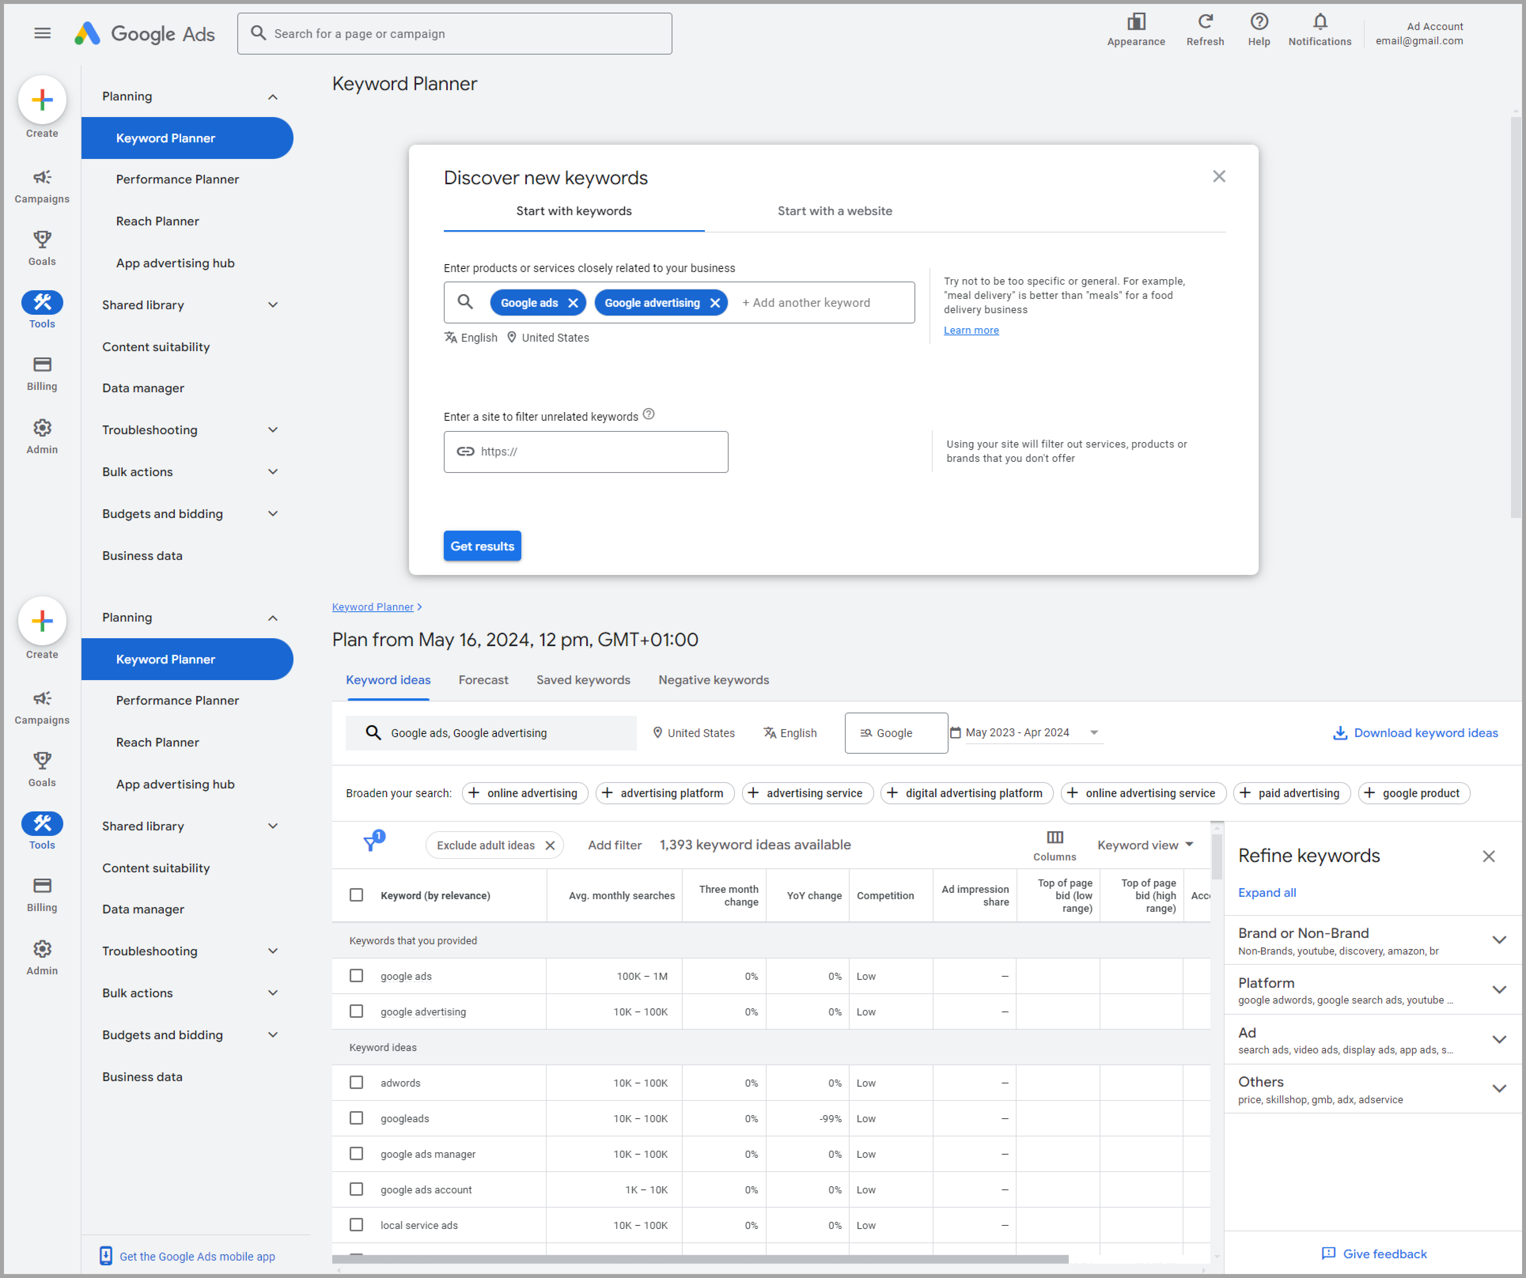Screen dimensions: 1526x1278
Task: Open the United States location pin in the plan toolbar
Action: (x=657, y=733)
